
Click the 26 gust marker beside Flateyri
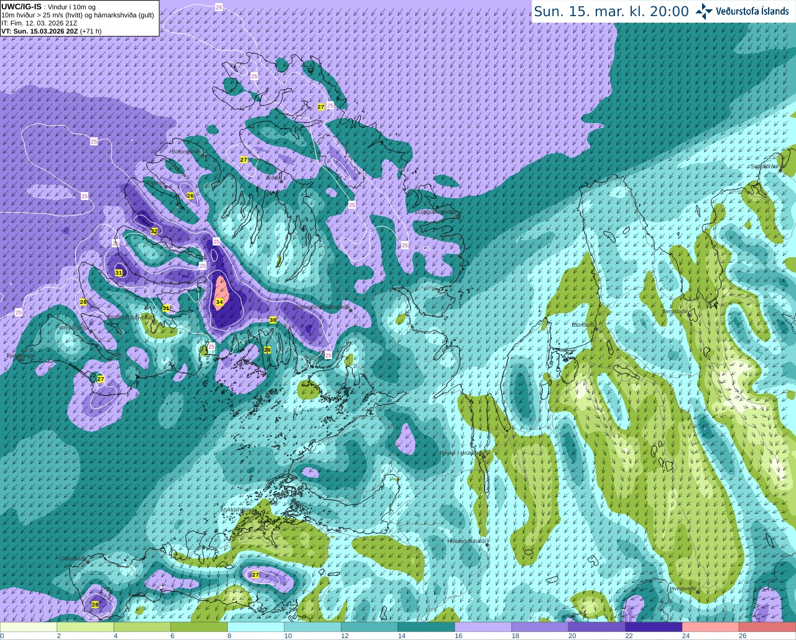coord(190,196)
